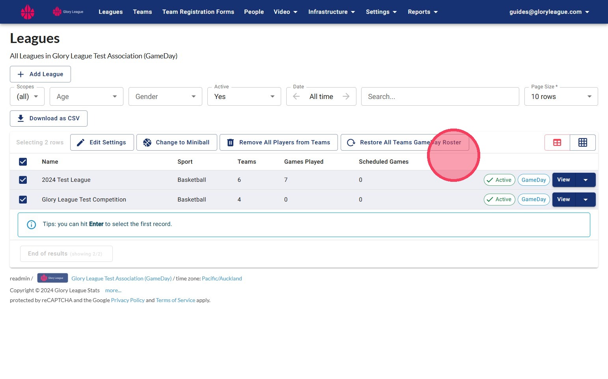Switch to the red card layout view icon
The image size is (608, 379).
pos(557,142)
